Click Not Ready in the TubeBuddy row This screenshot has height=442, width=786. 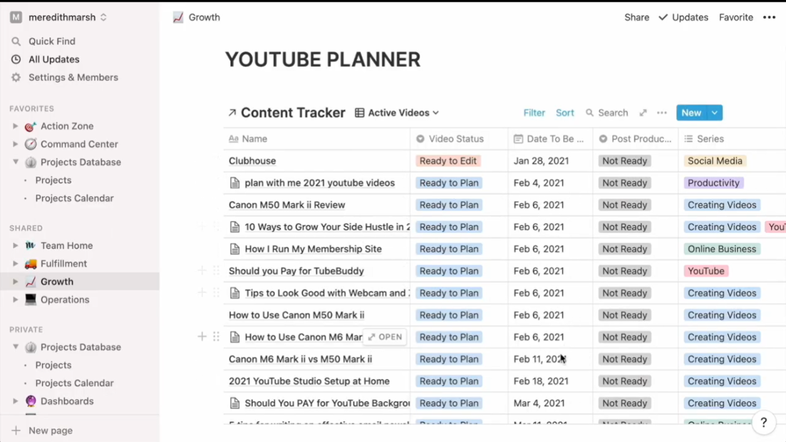(624, 271)
